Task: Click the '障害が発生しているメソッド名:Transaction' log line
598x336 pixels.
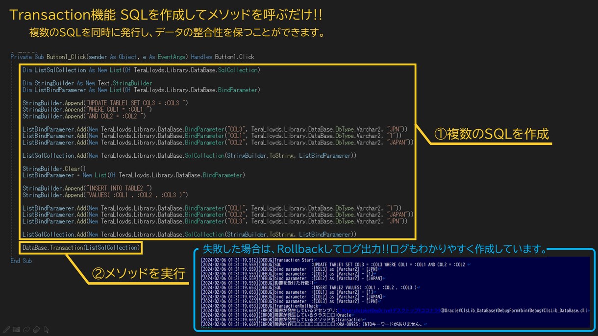Action: pos(282,320)
